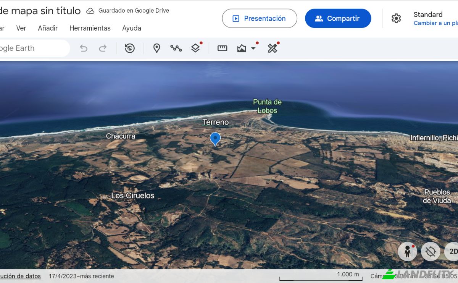Open the map layers icon
458x283 pixels.
pos(195,48)
